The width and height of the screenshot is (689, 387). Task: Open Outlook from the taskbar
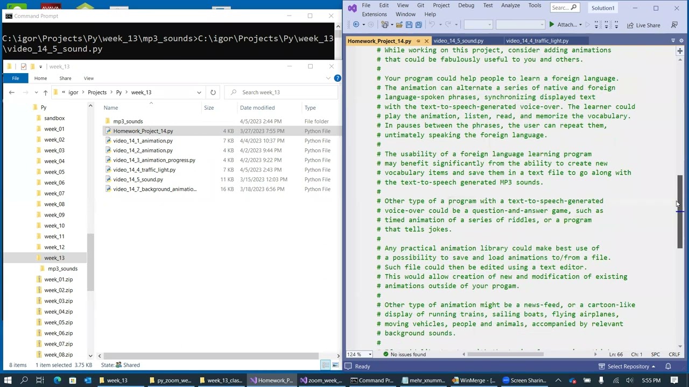coord(88,381)
